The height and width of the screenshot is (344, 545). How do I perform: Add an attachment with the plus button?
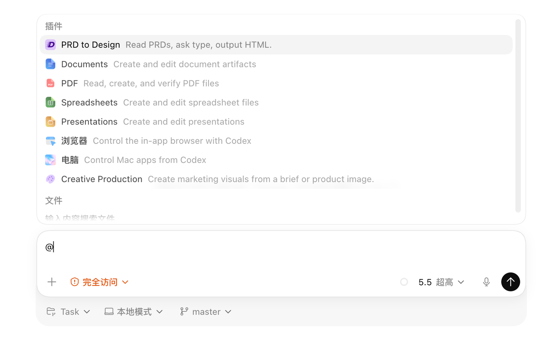click(x=52, y=282)
